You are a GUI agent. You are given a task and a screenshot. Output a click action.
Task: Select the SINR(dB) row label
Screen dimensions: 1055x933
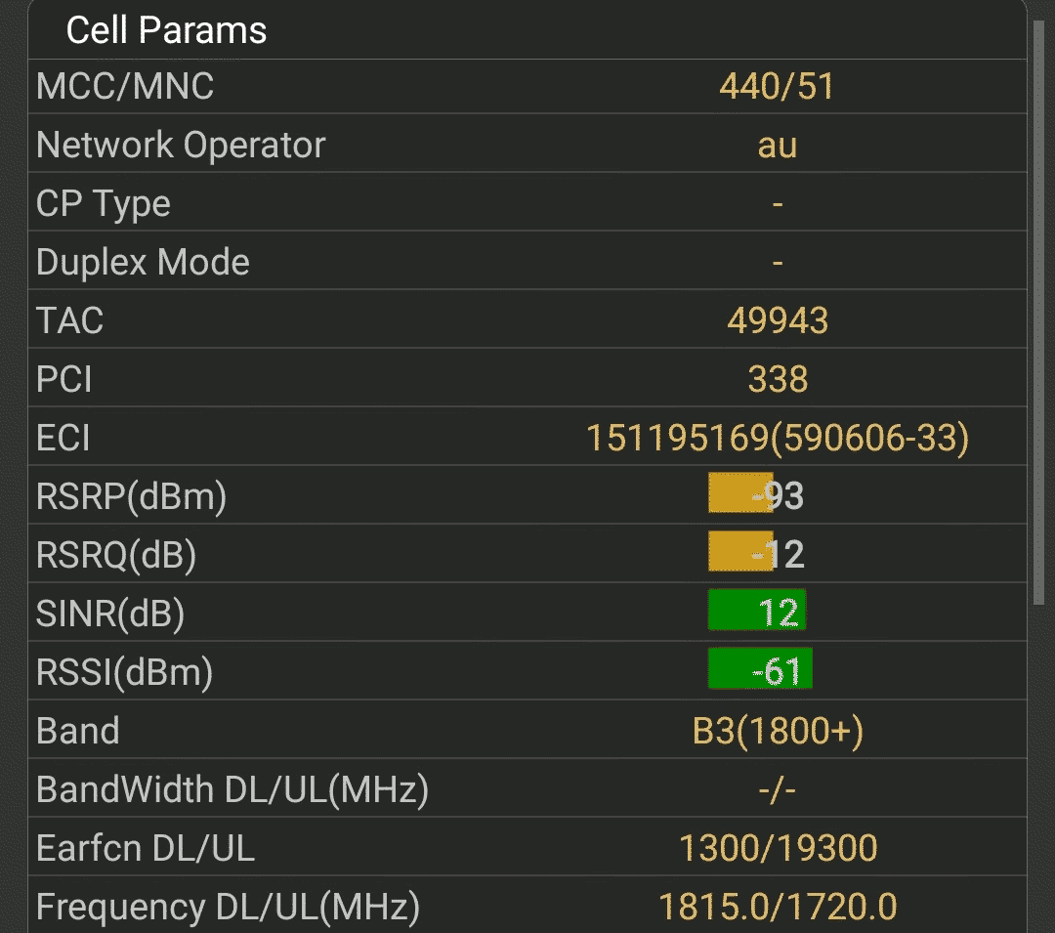tap(110, 615)
